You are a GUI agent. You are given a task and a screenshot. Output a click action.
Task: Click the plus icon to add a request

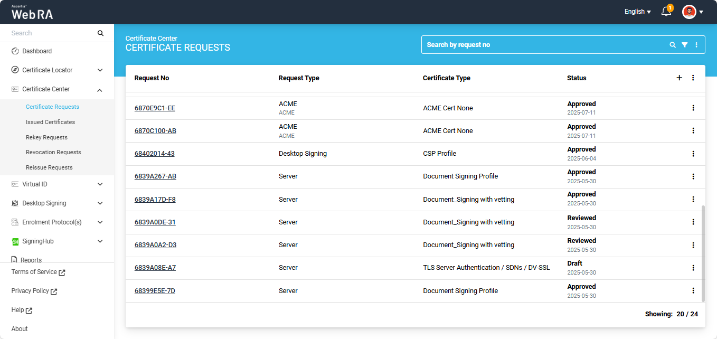[679, 78]
